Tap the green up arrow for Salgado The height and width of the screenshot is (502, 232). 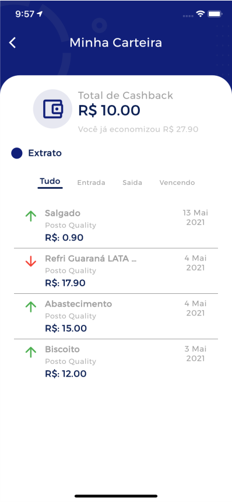click(31, 216)
